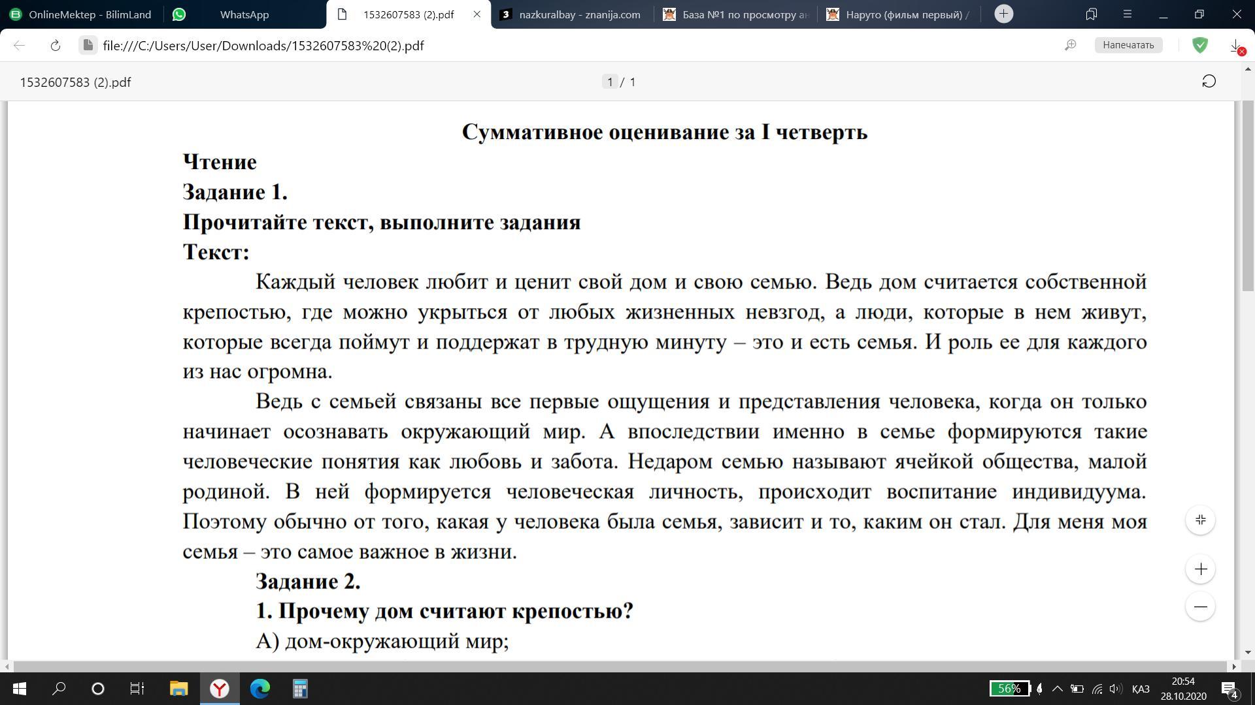Switch to the OnlineMektep - BilimLand tab
This screenshot has height=705, width=1255.
pos(81,14)
